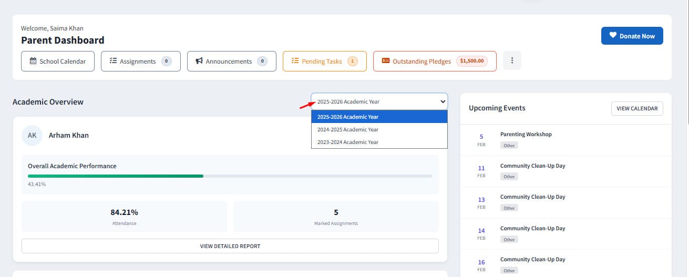Click the 16 FEB date marker
The image size is (689, 277).
(481, 265)
